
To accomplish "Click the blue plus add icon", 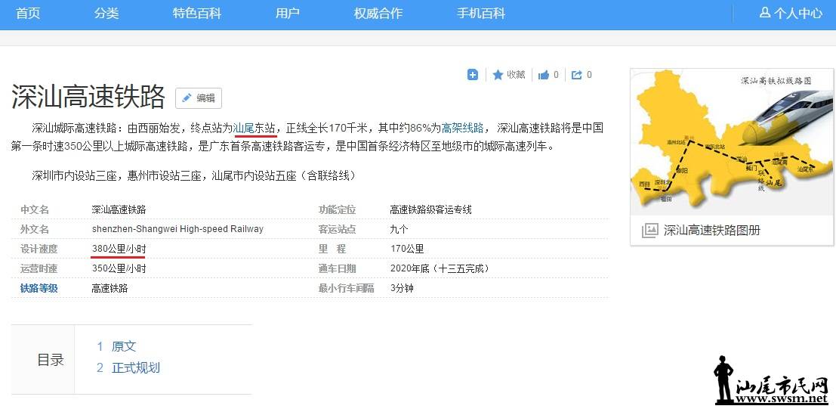I will click(473, 75).
